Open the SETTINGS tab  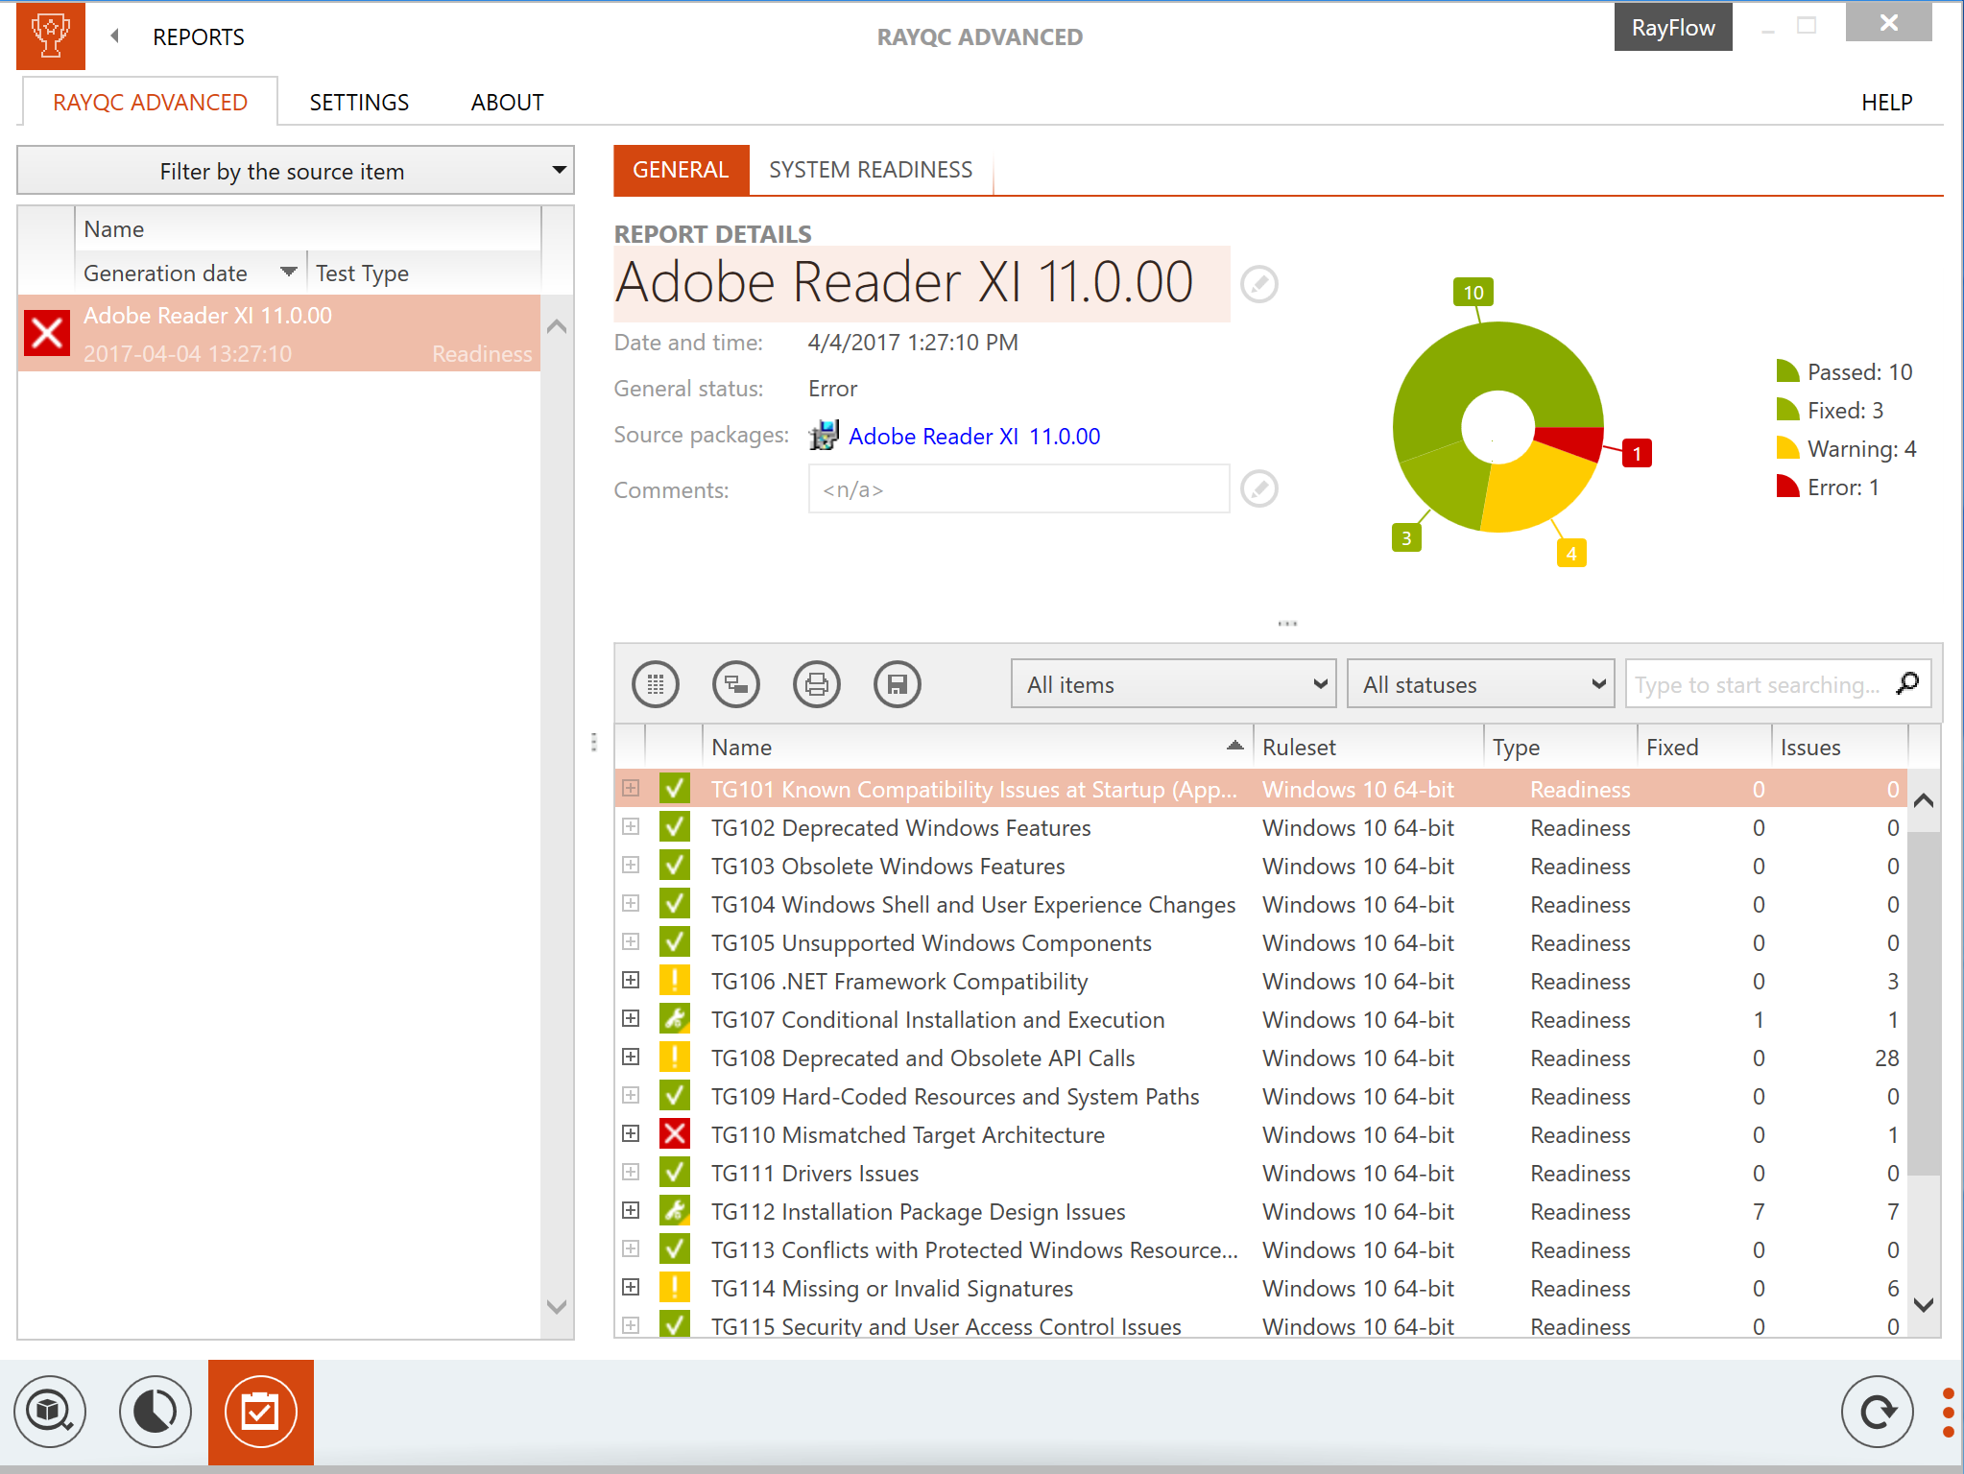[359, 102]
